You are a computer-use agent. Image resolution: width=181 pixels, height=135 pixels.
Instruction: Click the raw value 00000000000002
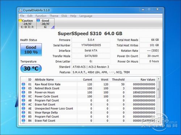pyautogui.click(x=144, y=108)
